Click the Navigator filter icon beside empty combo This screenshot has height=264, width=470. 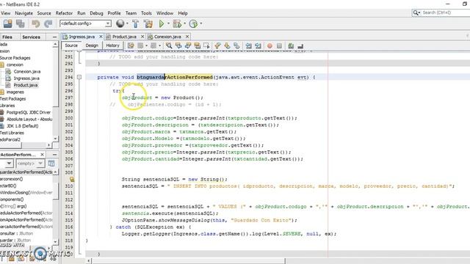tap(51, 164)
